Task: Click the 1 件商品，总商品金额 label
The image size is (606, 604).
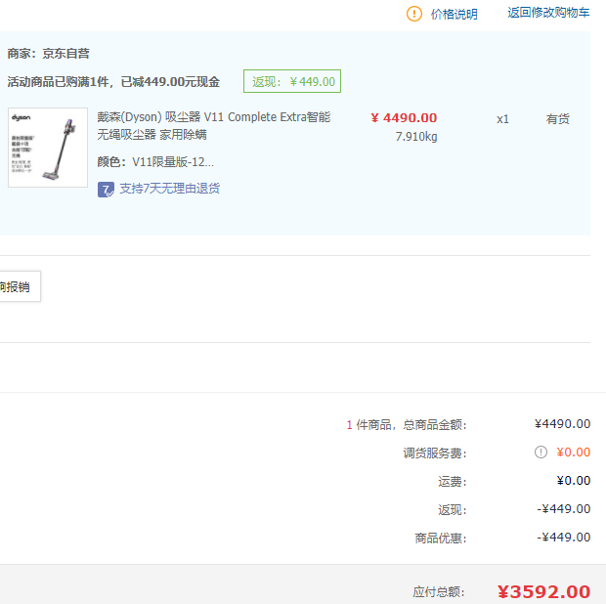Action: [407, 425]
